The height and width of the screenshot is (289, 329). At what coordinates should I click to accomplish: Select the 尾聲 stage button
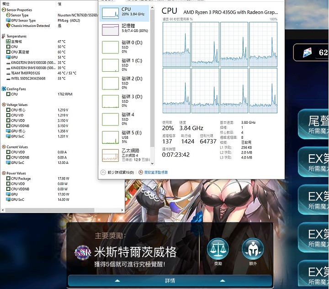point(313,124)
